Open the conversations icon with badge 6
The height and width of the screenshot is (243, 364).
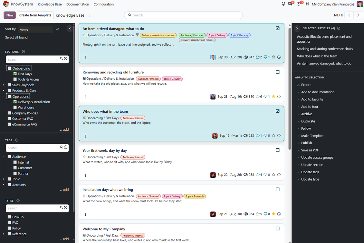pyautogui.click(x=290, y=4)
